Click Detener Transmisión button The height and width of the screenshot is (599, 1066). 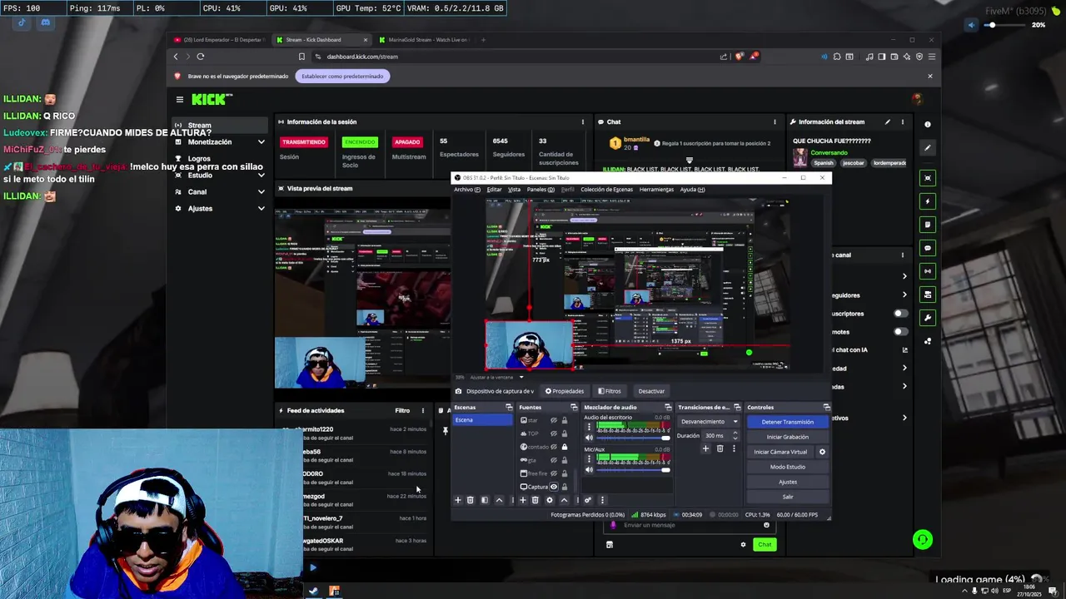(x=788, y=422)
